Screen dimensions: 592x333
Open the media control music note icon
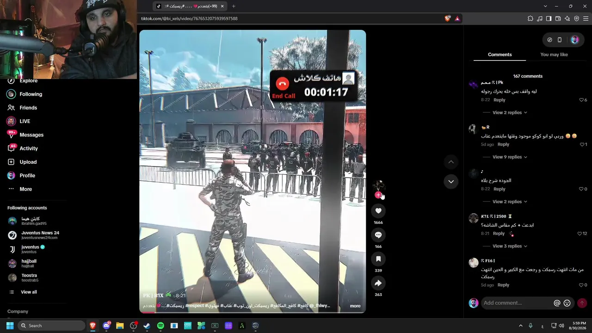pyautogui.click(x=540, y=18)
